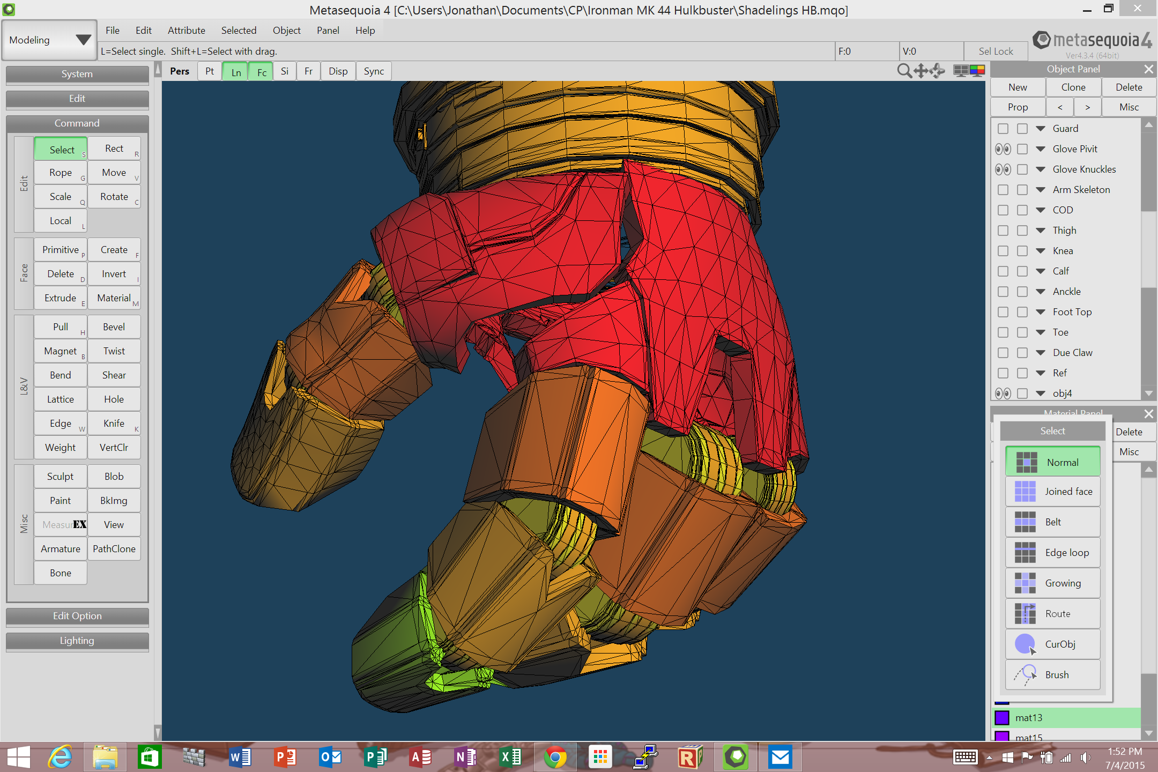Click the rotate view icon
The width and height of the screenshot is (1158, 772).
(938, 71)
